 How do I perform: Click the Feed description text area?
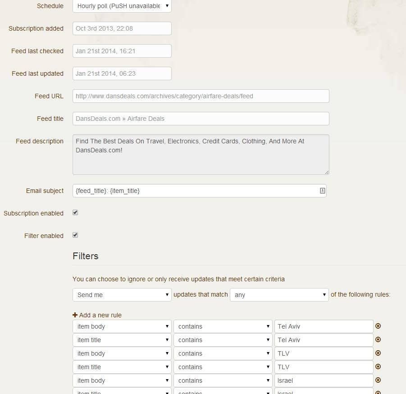coord(201,155)
